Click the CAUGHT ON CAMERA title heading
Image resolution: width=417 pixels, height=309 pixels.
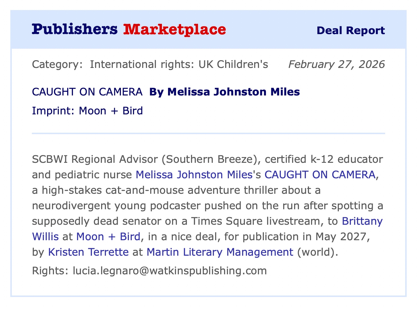click(87, 92)
